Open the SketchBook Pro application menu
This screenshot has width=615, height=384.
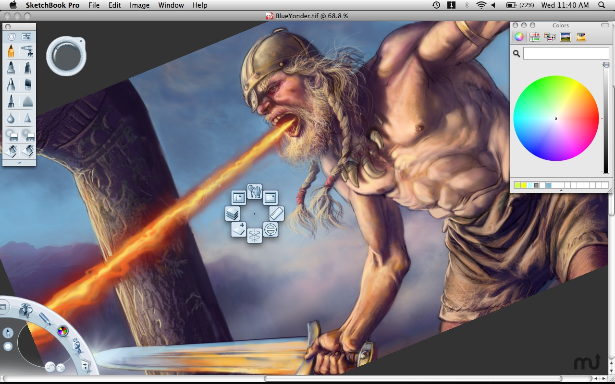(x=53, y=5)
